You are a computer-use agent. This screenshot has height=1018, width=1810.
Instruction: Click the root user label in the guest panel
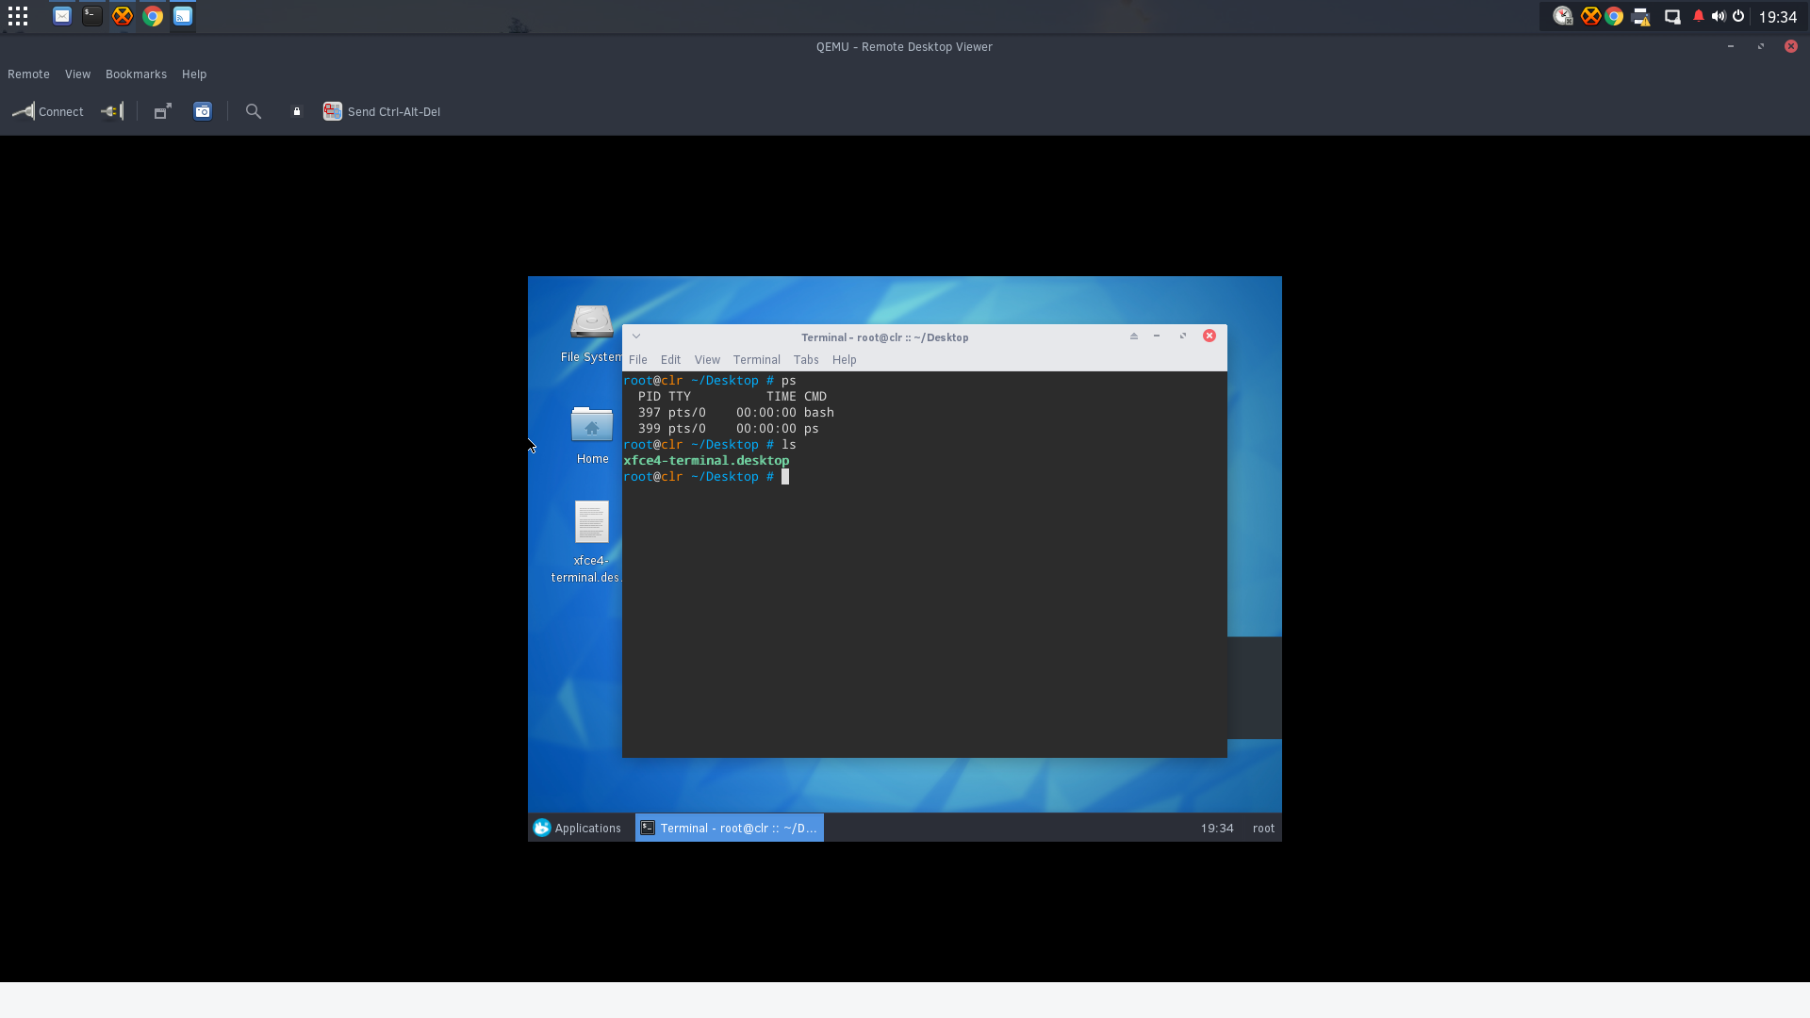pyautogui.click(x=1263, y=829)
